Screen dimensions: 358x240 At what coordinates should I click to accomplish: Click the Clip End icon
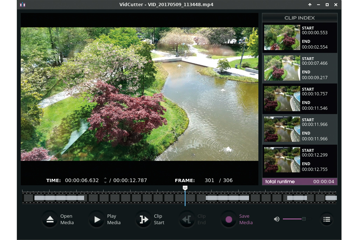(x=187, y=219)
